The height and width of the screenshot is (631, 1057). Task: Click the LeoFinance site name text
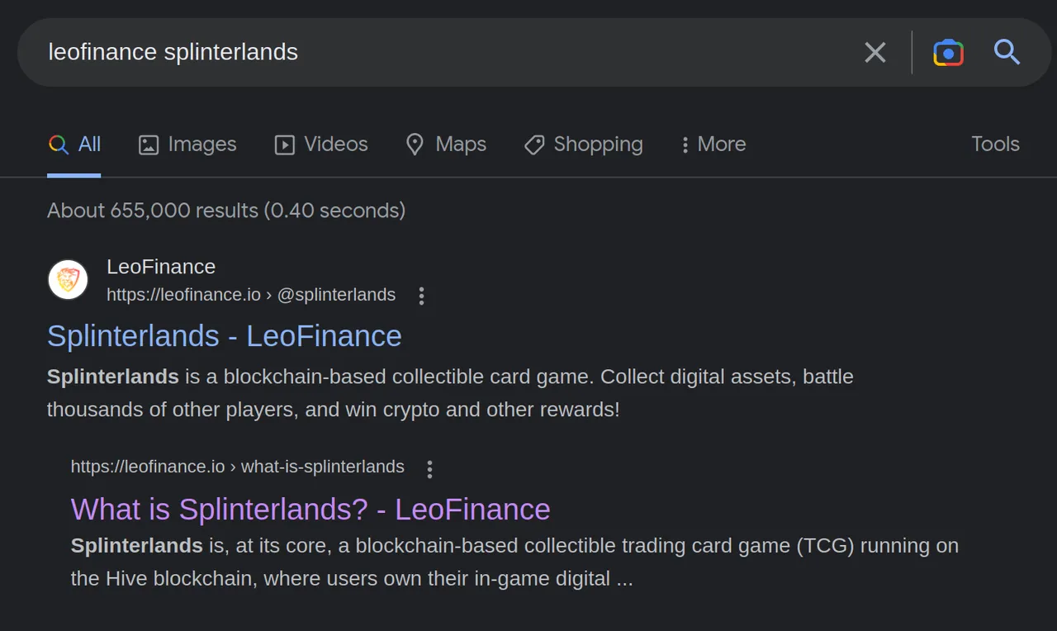[161, 267]
